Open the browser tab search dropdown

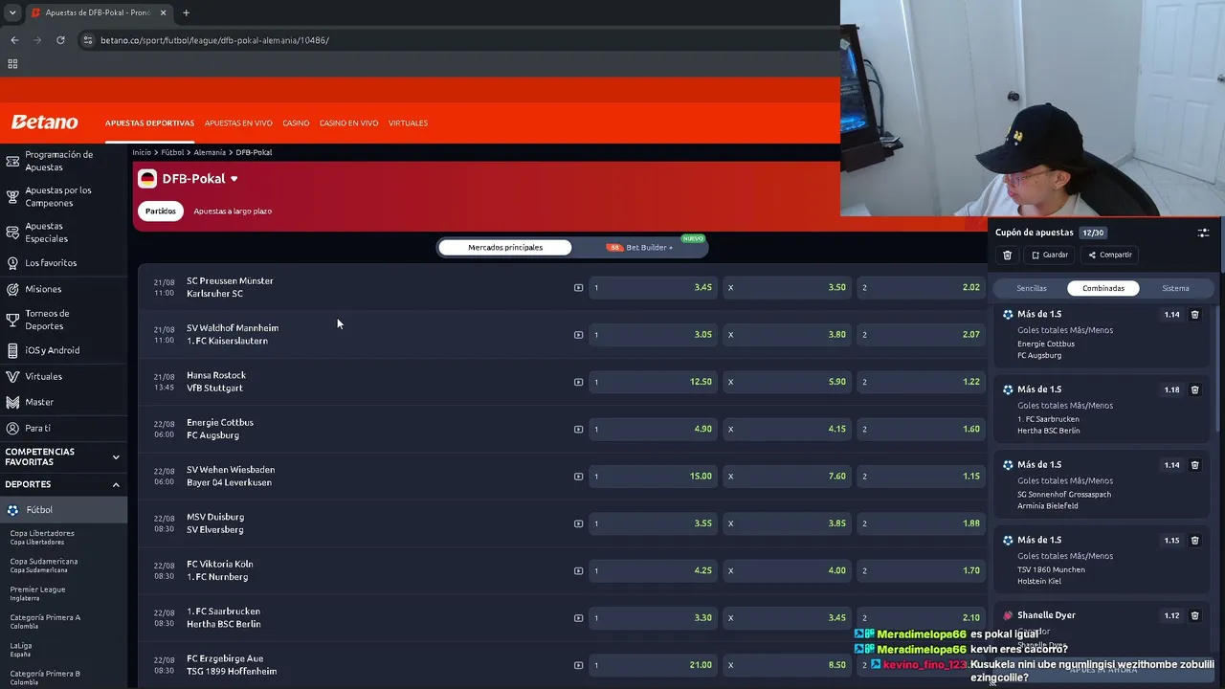[x=12, y=12]
